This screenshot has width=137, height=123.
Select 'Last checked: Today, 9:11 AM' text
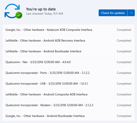pyautogui.click(x=45, y=14)
